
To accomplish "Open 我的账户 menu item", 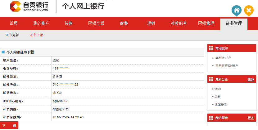I will [41, 23].
